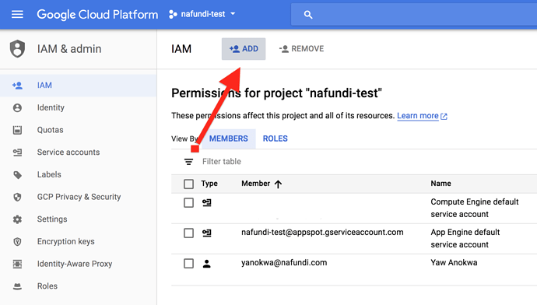
Task: Open Identity-Aware Proxy in the sidebar
Action: pos(78,264)
